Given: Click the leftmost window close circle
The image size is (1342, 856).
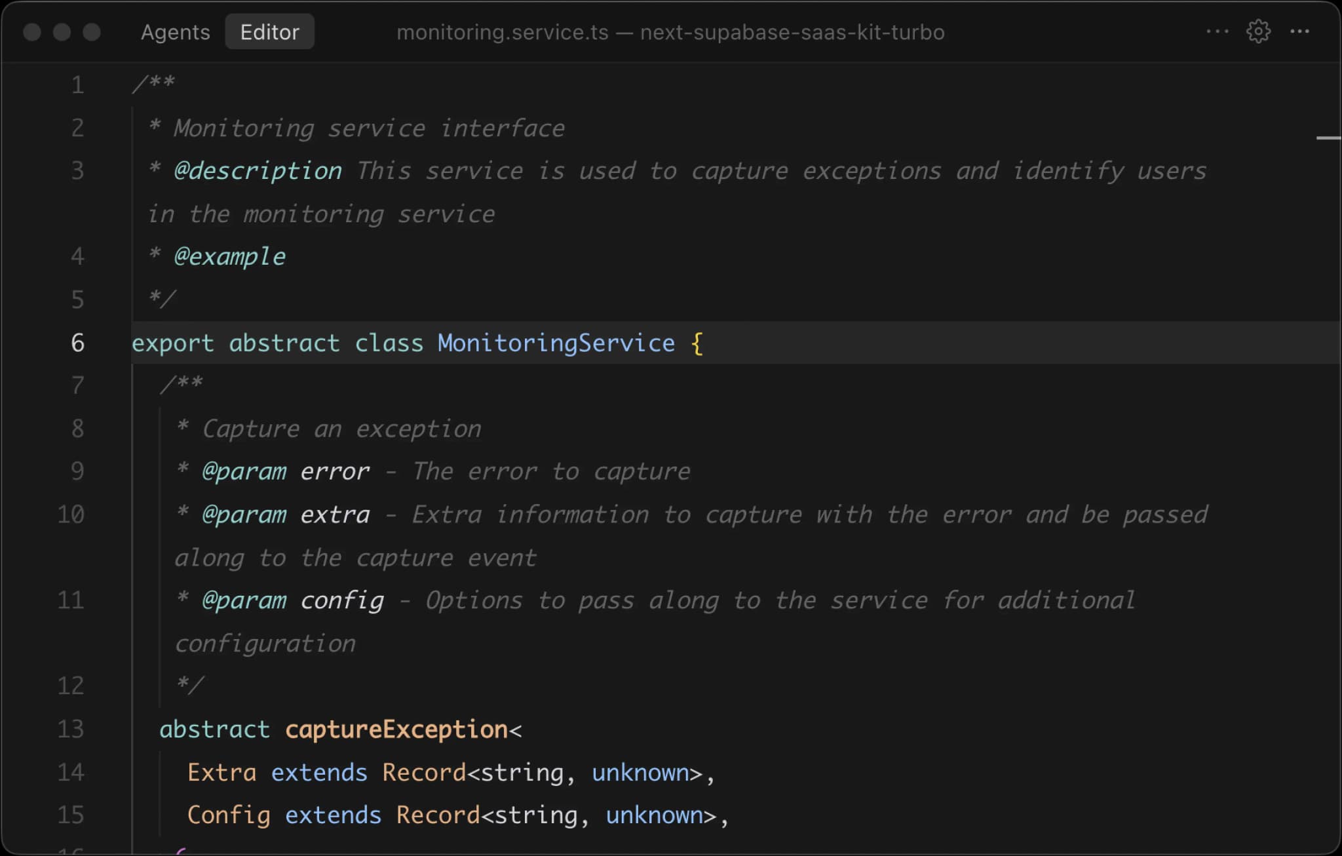Looking at the screenshot, I should pyautogui.click(x=32, y=32).
